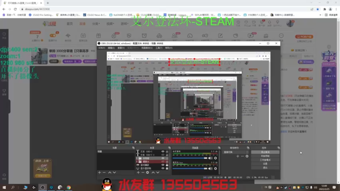Pop out the sources dock panel icon

[169, 148]
